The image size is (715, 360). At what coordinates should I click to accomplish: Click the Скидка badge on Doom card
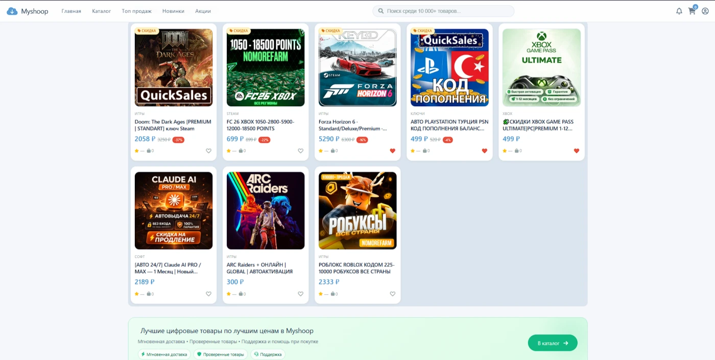point(147,31)
